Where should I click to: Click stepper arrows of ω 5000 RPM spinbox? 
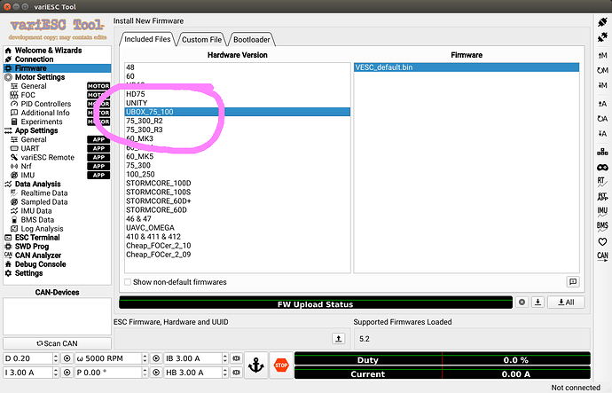[145, 358]
